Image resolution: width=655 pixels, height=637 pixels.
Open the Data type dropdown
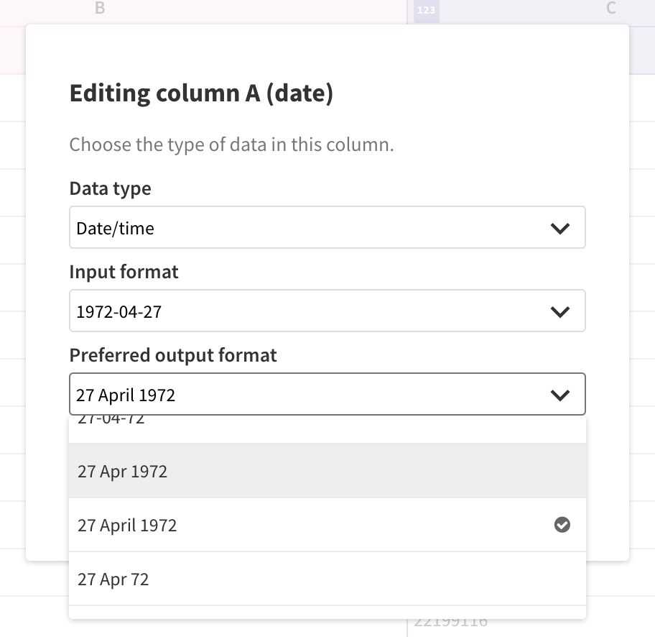point(327,227)
